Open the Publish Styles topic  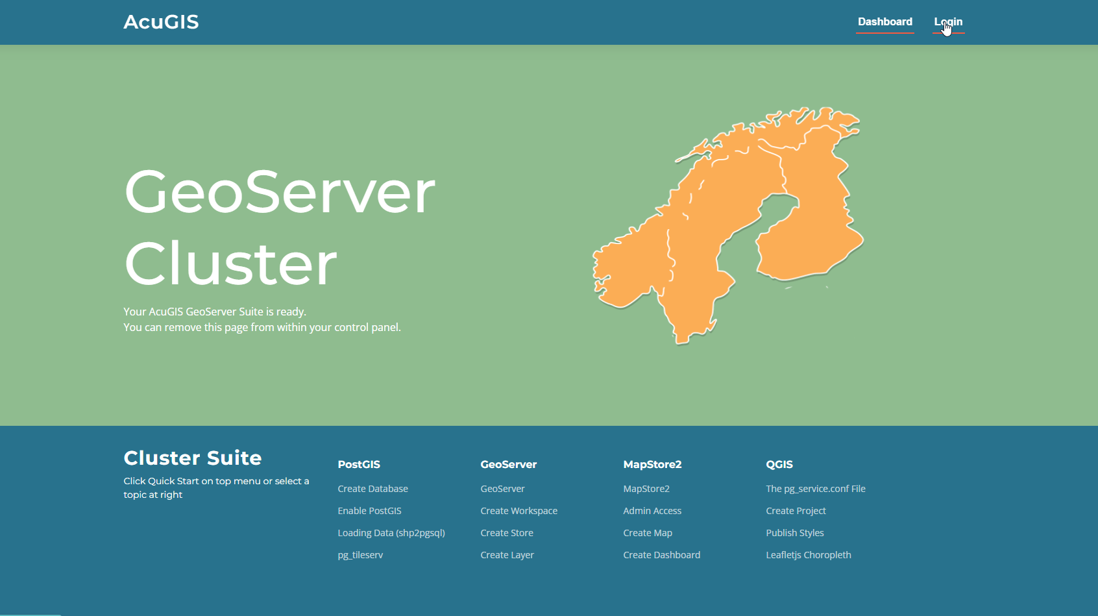tap(794, 533)
